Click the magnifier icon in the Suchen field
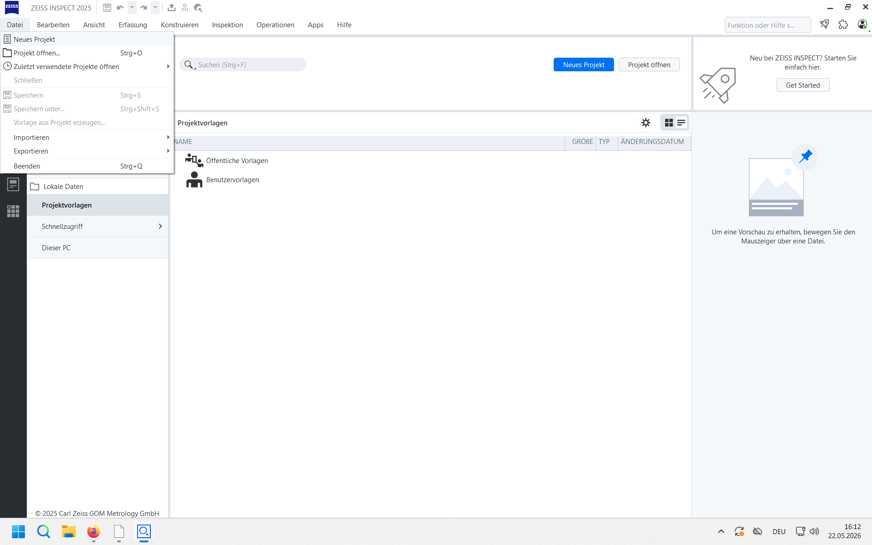Screen dimensions: 872x545 point(189,65)
